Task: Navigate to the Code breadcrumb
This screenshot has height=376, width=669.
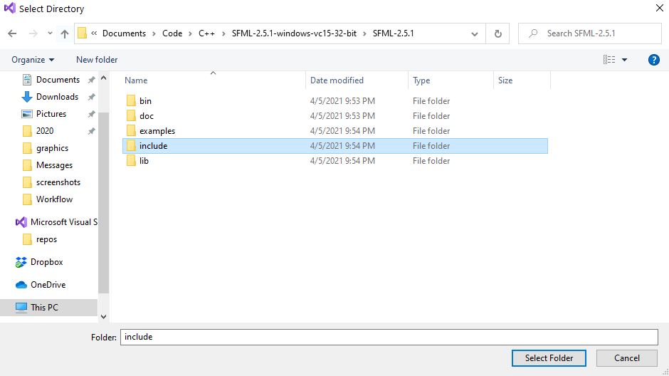Action: tap(172, 33)
